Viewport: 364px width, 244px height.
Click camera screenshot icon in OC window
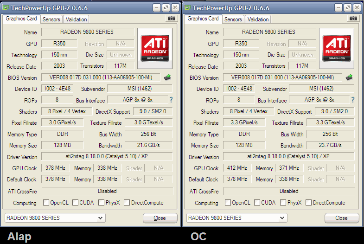click(x=353, y=19)
